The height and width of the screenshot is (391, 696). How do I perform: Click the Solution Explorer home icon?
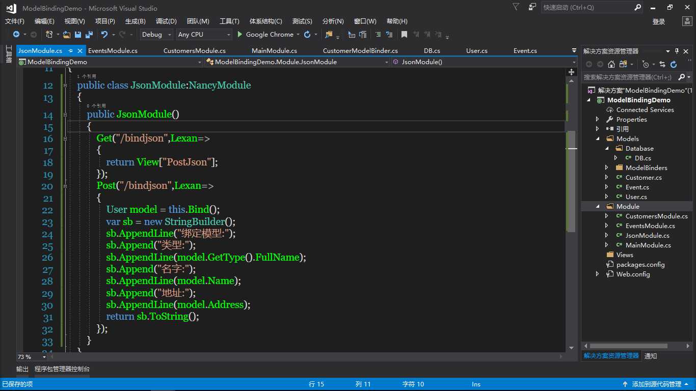[x=611, y=64]
